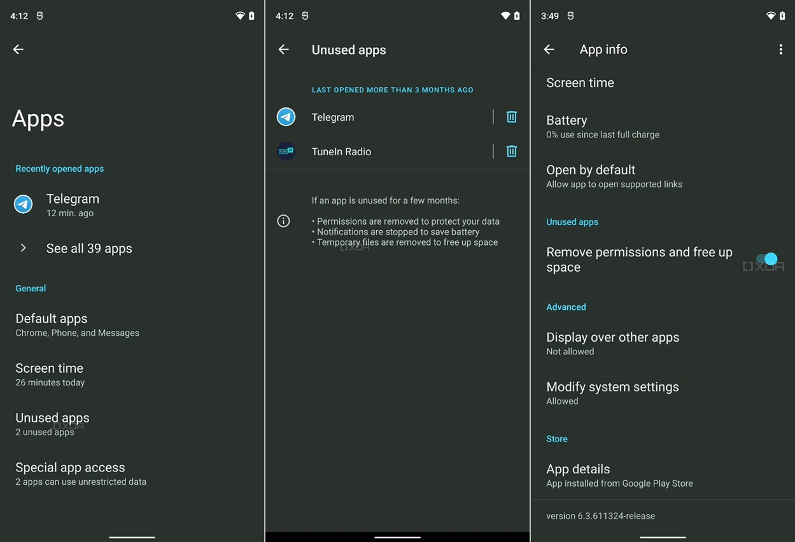Viewport: 795px width, 542px height.
Task: Expand See all 39 apps chevron
Action: coord(24,248)
